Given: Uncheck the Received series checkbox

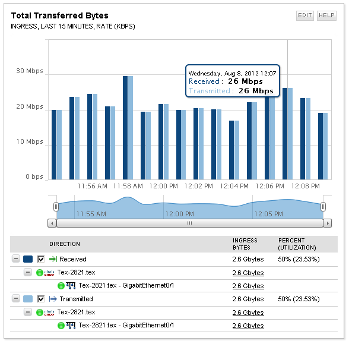Looking at the screenshot, I should 41,259.
